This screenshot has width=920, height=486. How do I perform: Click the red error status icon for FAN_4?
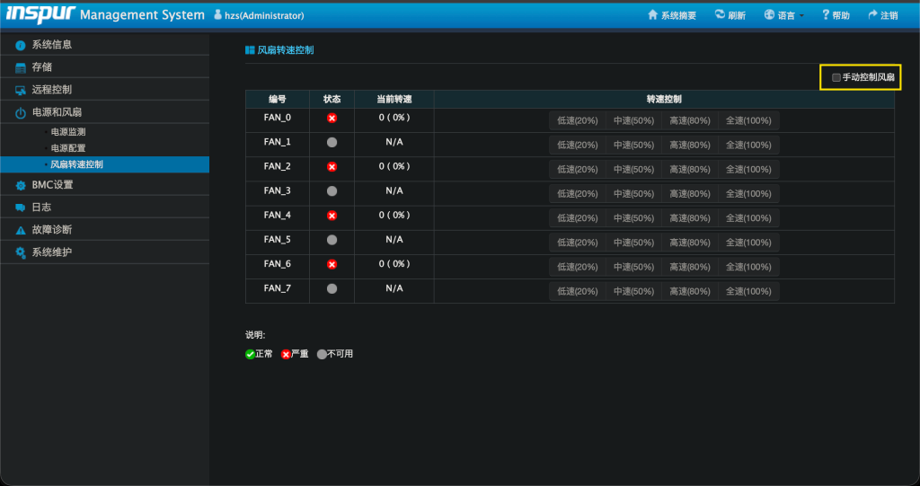(332, 216)
